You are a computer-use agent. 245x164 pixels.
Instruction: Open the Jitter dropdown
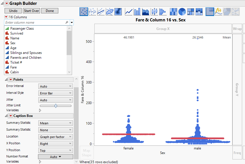click(55, 100)
